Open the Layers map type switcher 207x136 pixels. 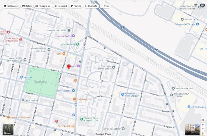coord(8,130)
